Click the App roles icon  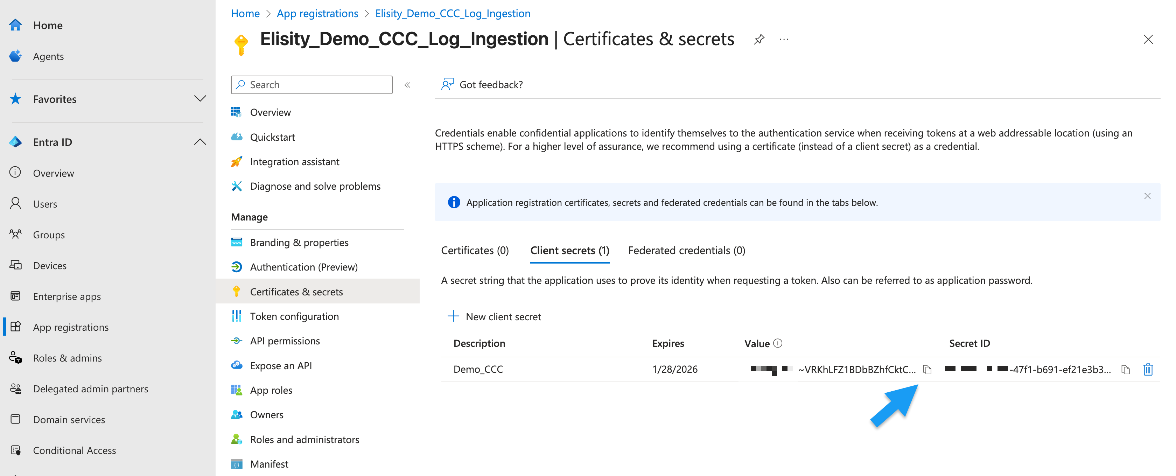(x=237, y=390)
